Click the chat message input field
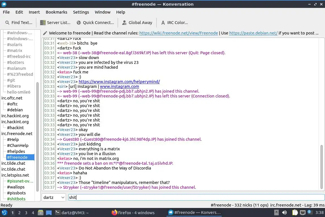Viewport: 325px width, 217px height. click(x=196, y=197)
